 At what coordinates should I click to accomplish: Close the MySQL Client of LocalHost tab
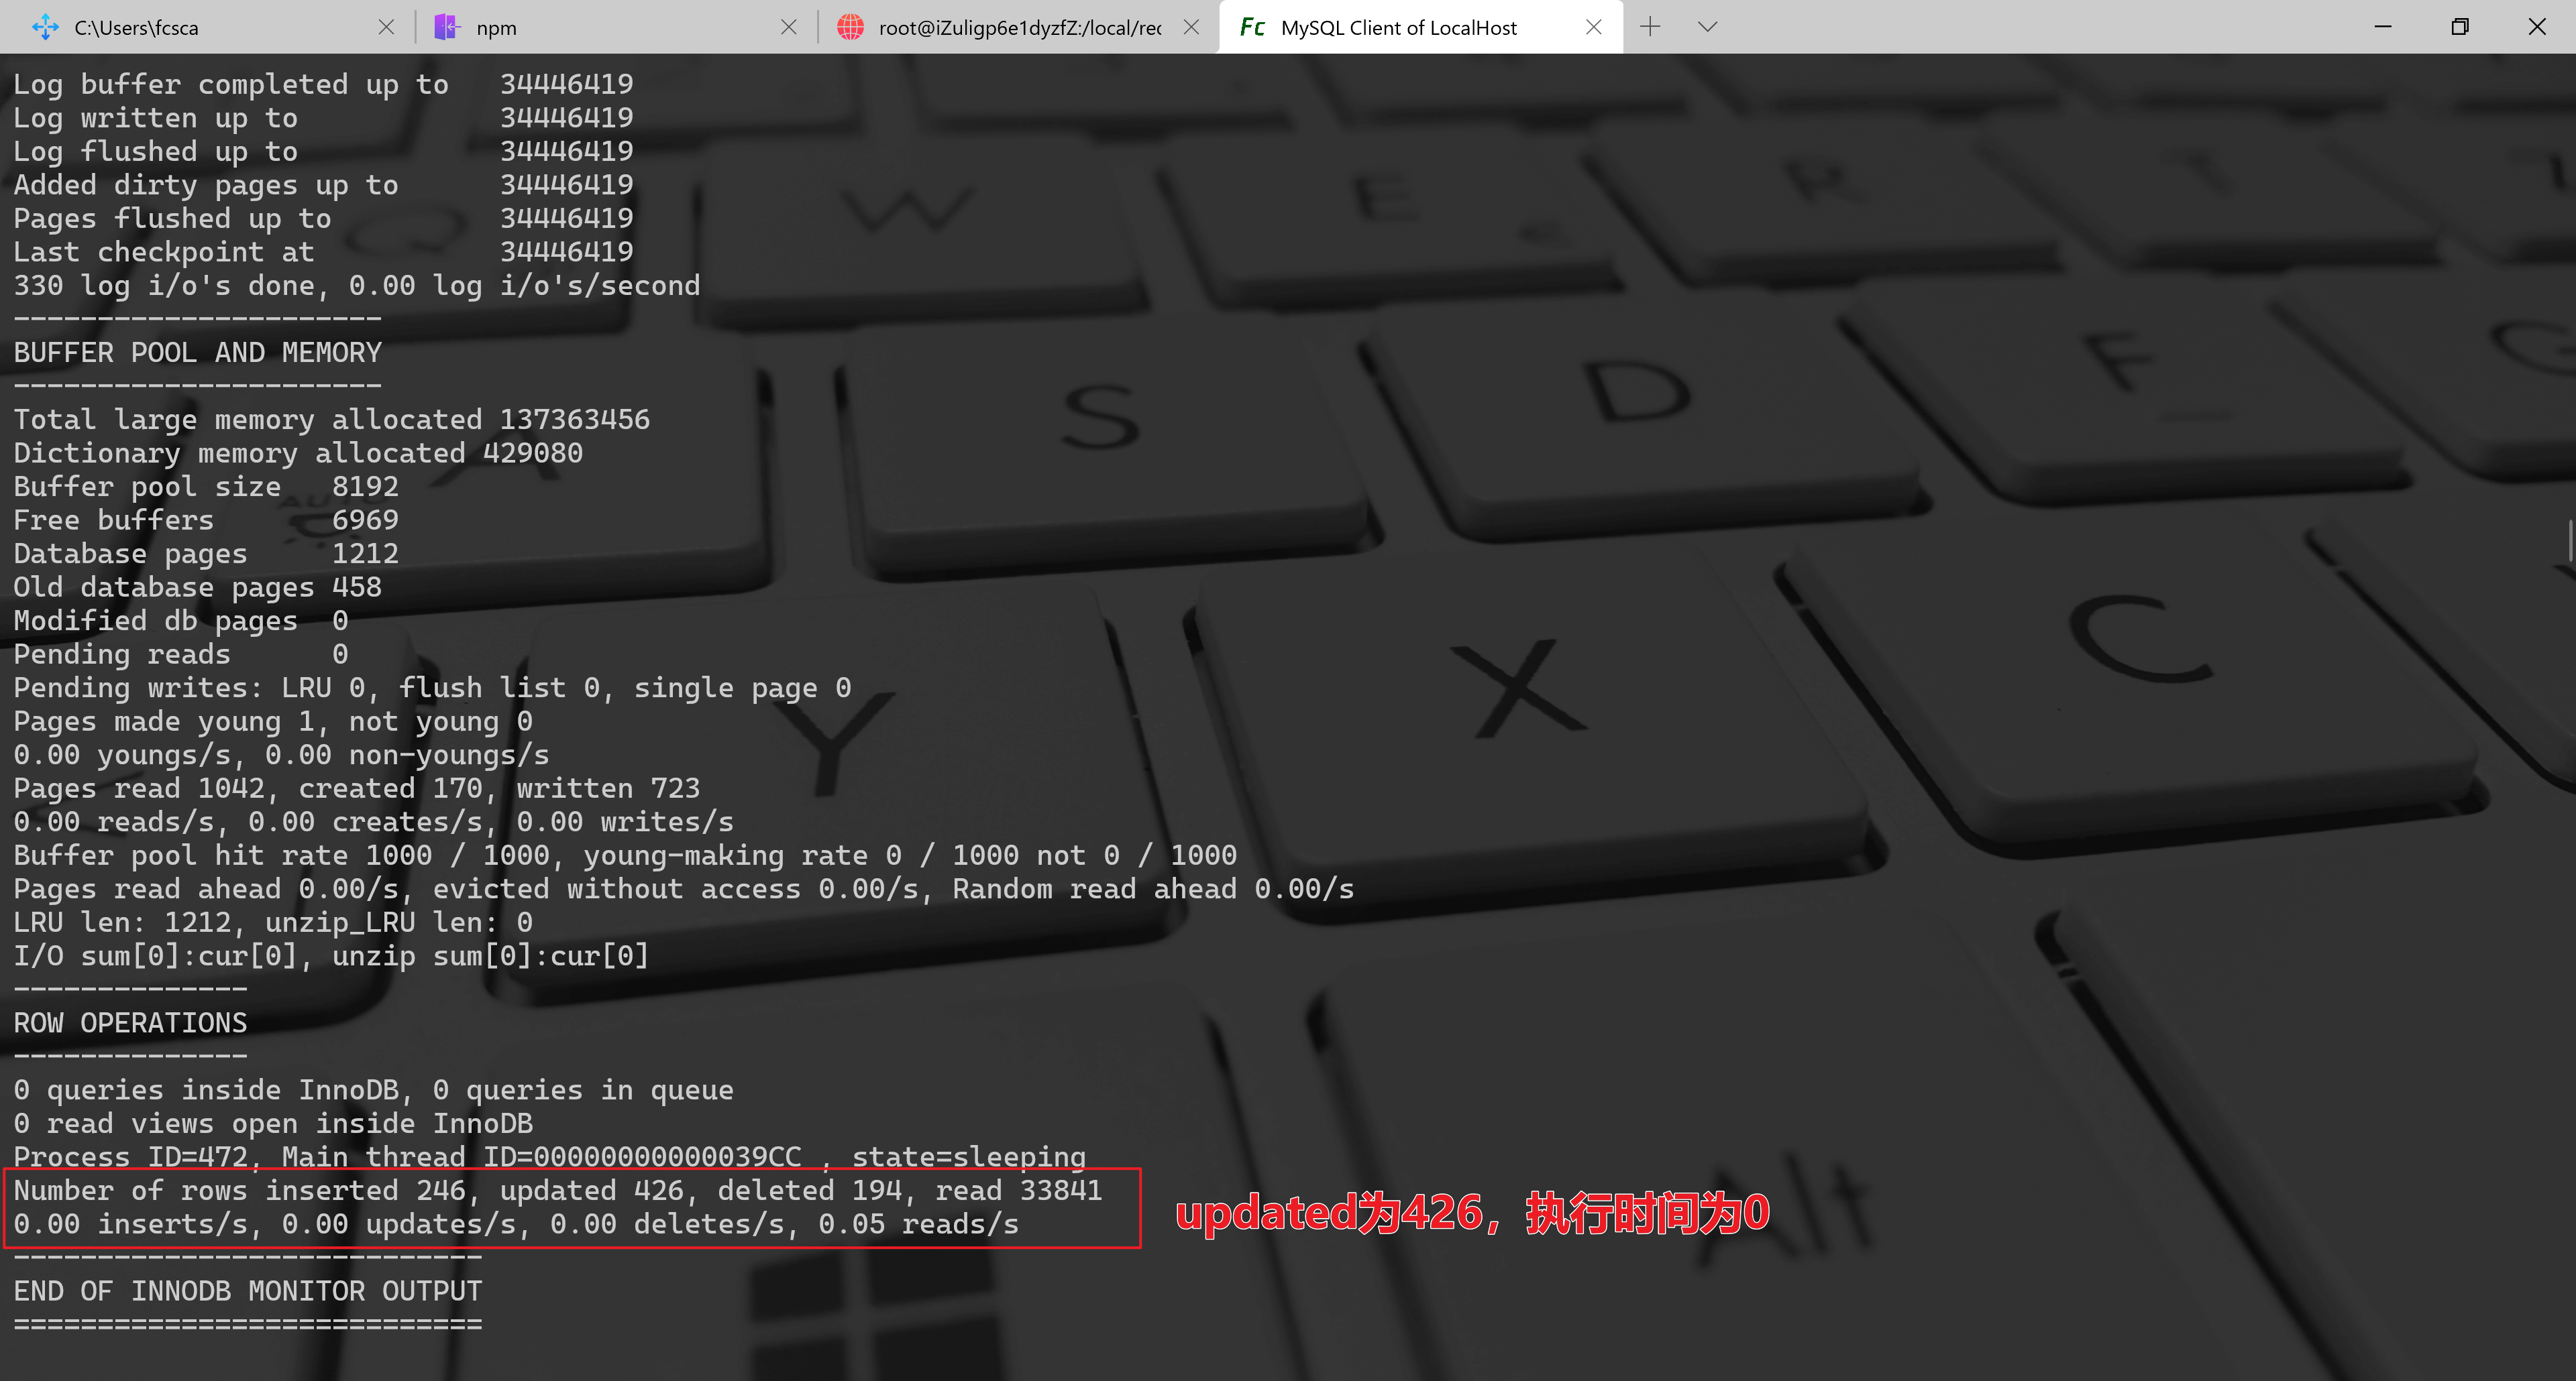1594,27
